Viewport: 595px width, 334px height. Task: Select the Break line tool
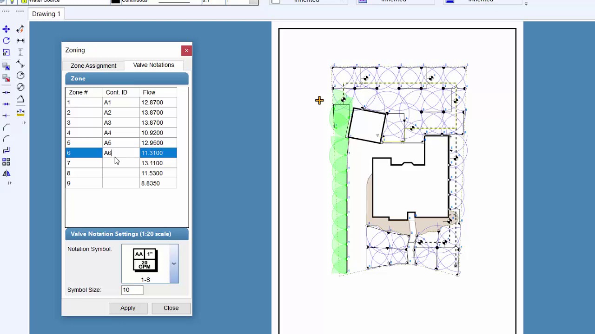[6, 93]
